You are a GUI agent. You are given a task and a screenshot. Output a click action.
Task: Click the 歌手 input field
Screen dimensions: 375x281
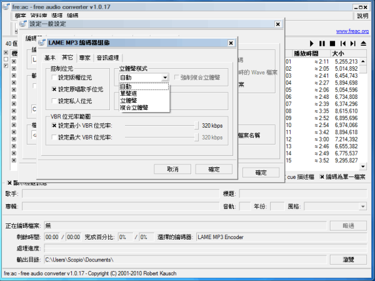121,193
